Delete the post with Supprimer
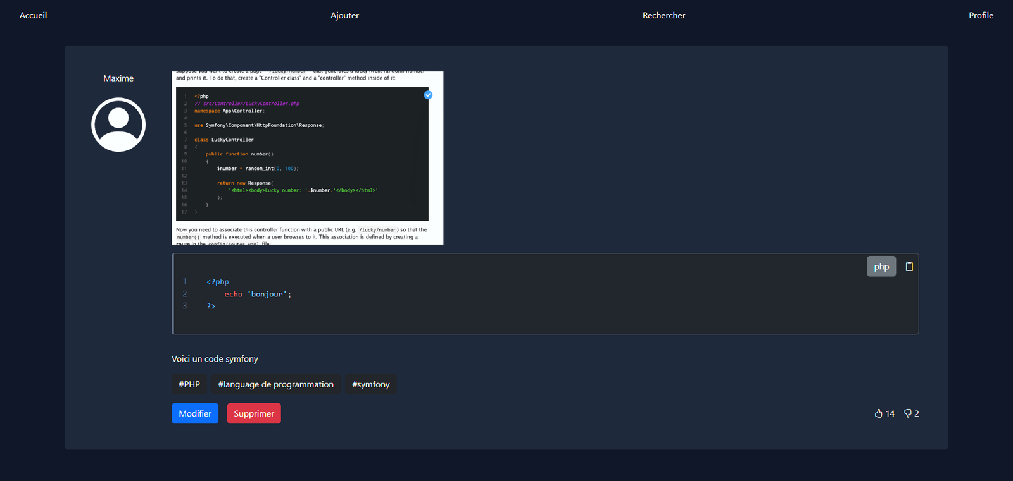Screen dimensions: 1013x481 (x=254, y=413)
